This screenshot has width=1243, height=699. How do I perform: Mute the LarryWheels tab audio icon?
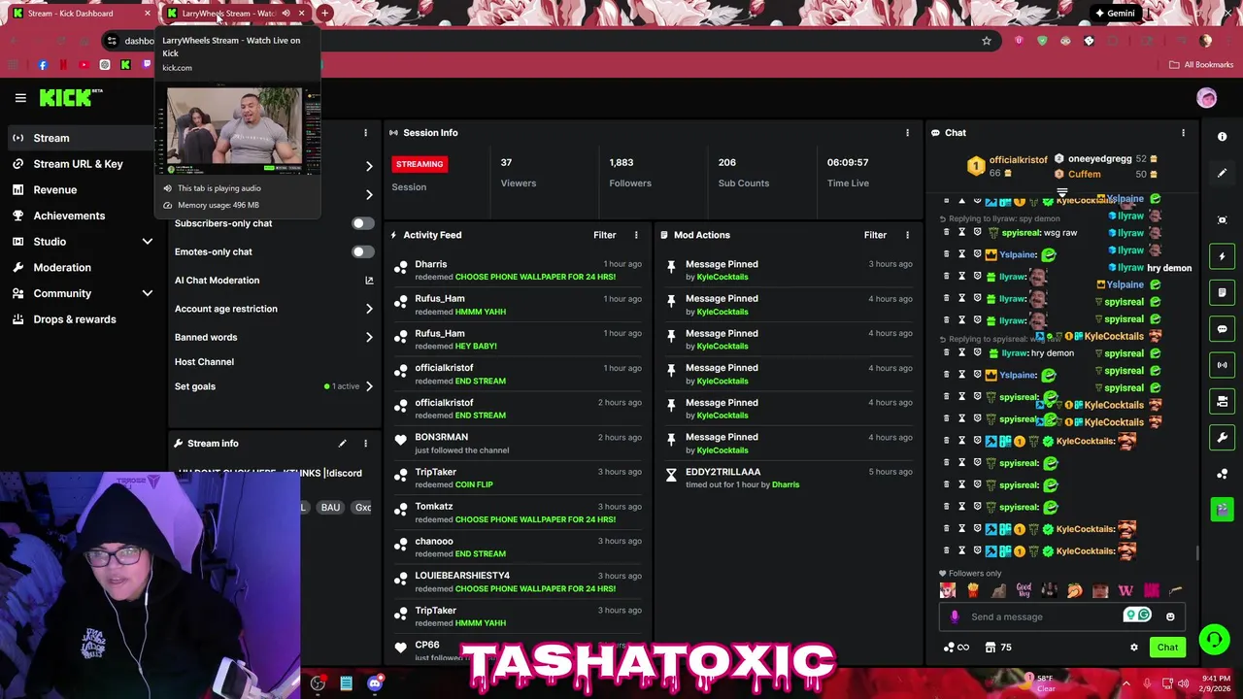coord(286,14)
